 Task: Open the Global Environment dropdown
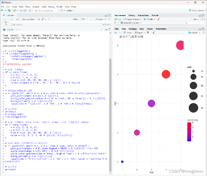point(131,23)
